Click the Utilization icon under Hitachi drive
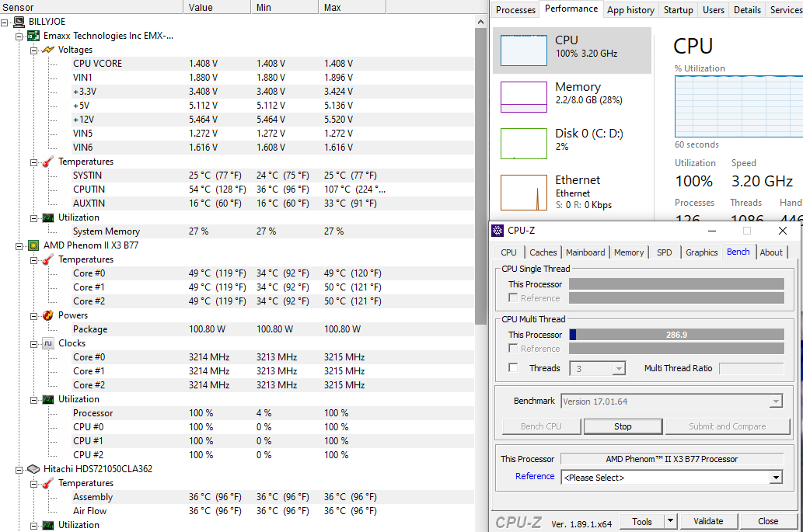The width and height of the screenshot is (803, 532). [48, 525]
